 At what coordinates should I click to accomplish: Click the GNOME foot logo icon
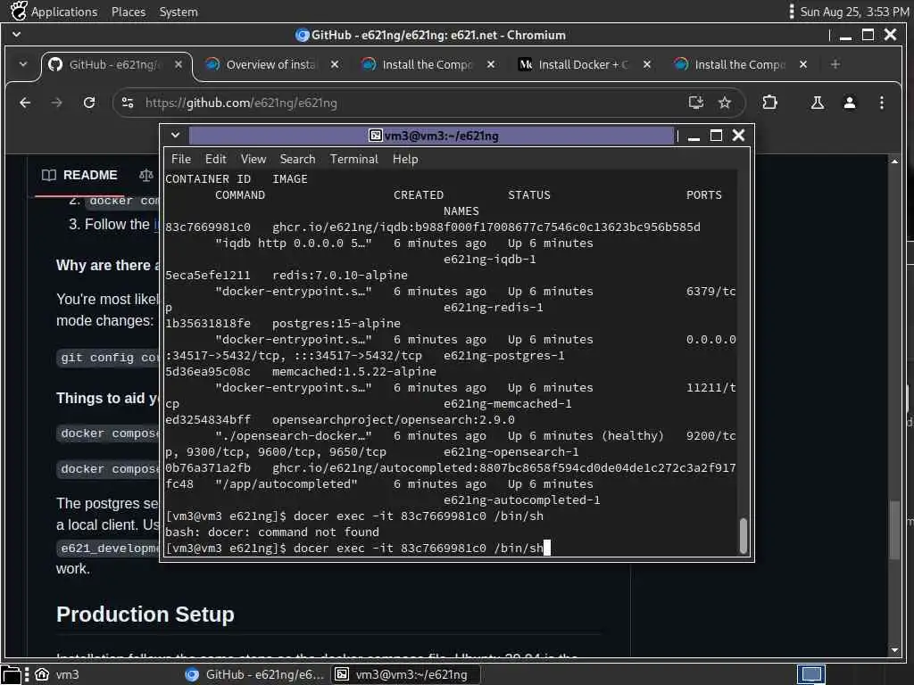pyautogui.click(x=18, y=11)
